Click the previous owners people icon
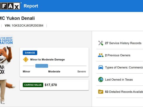Viewport: 143px width, 107px height. coord(101,55)
